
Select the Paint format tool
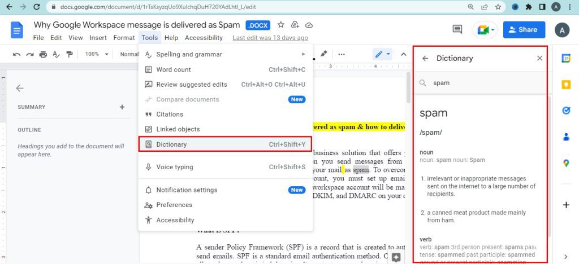pos(70,55)
